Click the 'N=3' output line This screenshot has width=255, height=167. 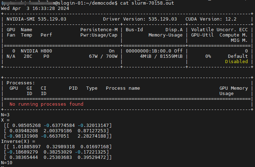(5, 115)
